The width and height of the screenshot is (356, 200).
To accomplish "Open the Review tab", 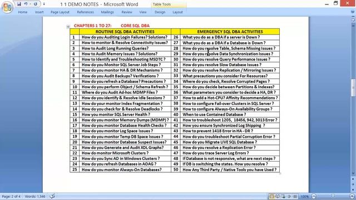I will pyautogui.click(x=127, y=12).
